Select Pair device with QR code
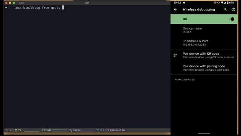The height and width of the screenshot is (136, 241). [204, 56]
